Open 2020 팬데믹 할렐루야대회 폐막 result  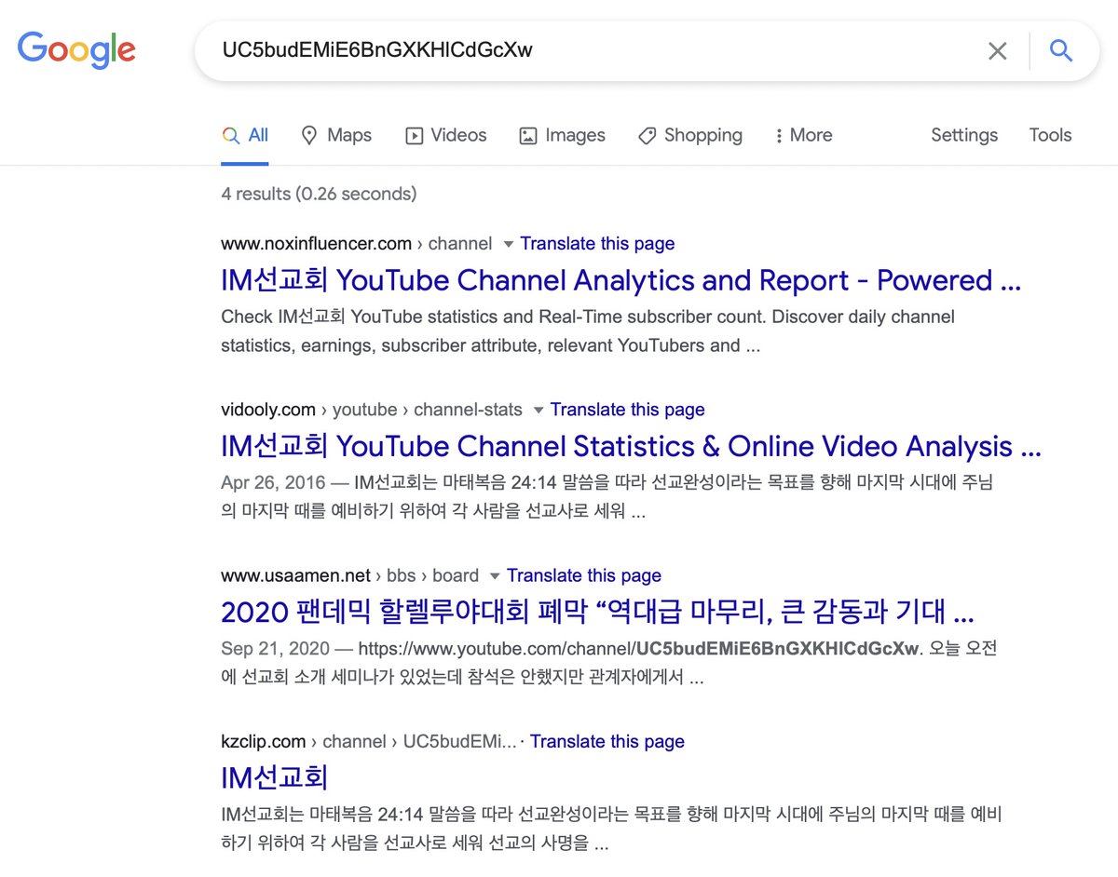pyautogui.click(x=597, y=612)
